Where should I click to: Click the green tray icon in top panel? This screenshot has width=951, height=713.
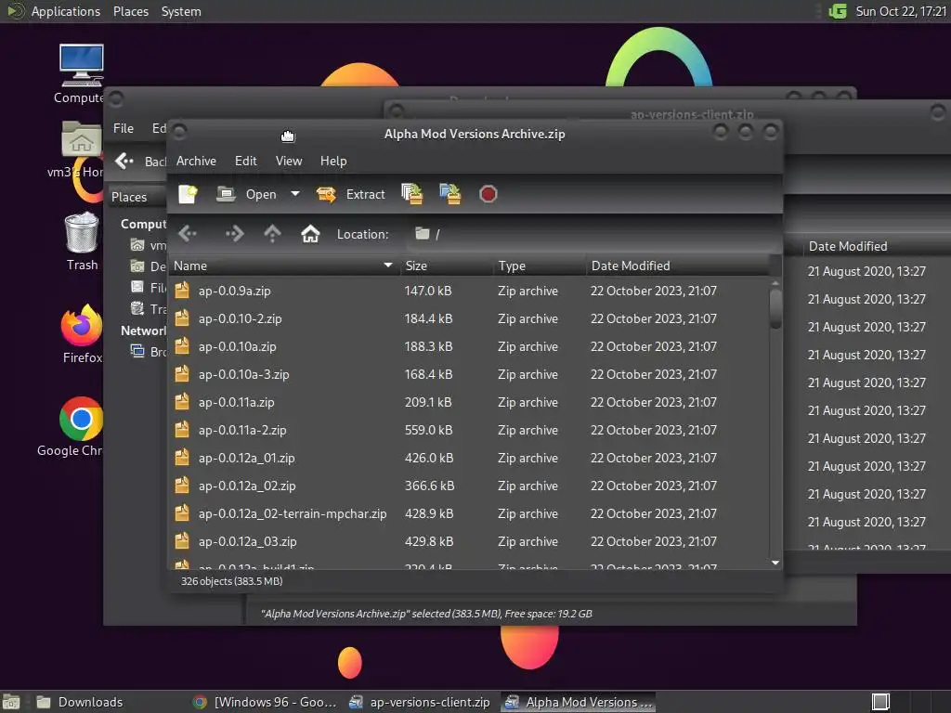838,11
